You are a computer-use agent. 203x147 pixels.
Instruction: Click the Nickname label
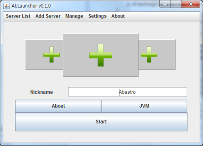point(41,92)
